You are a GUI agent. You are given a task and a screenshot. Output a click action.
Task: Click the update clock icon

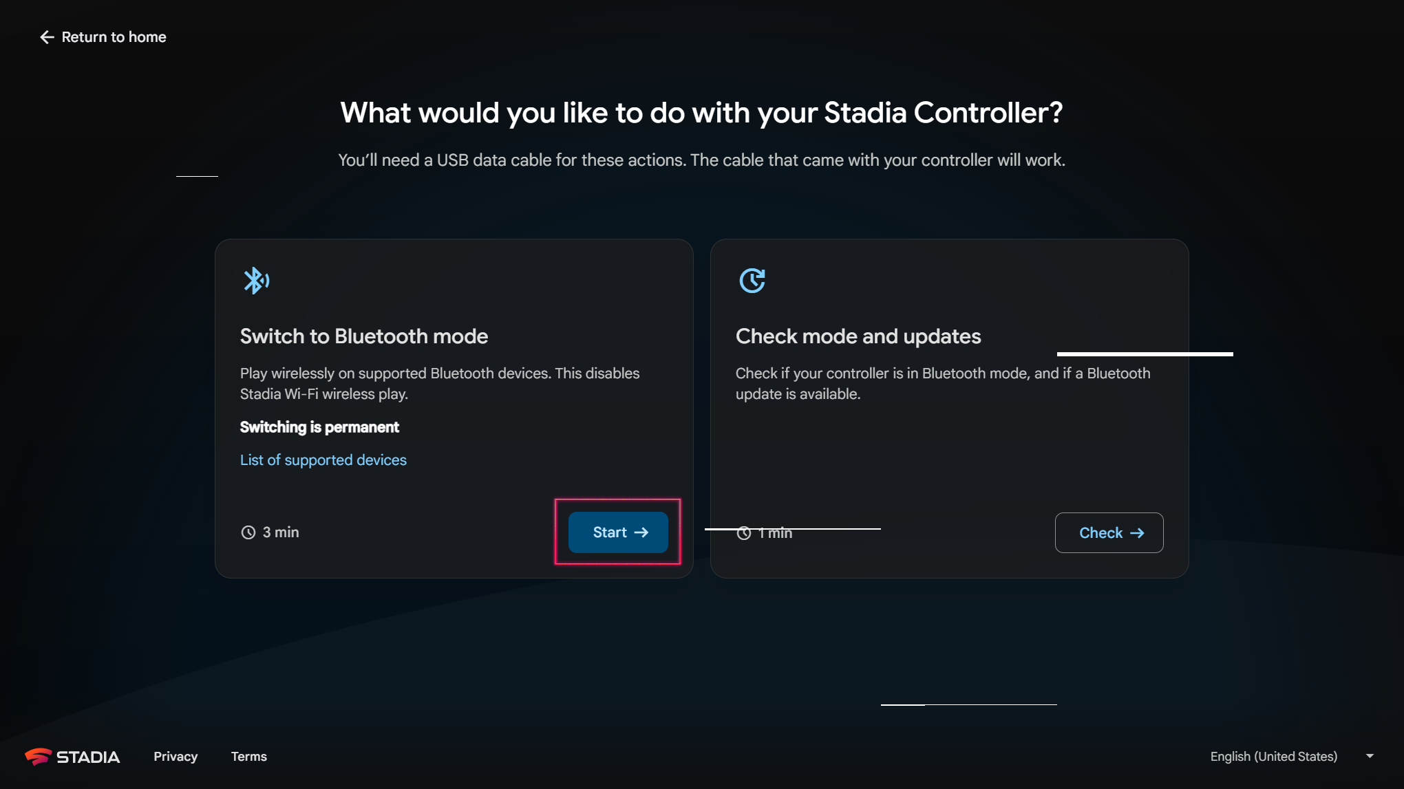(x=752, y=281)
